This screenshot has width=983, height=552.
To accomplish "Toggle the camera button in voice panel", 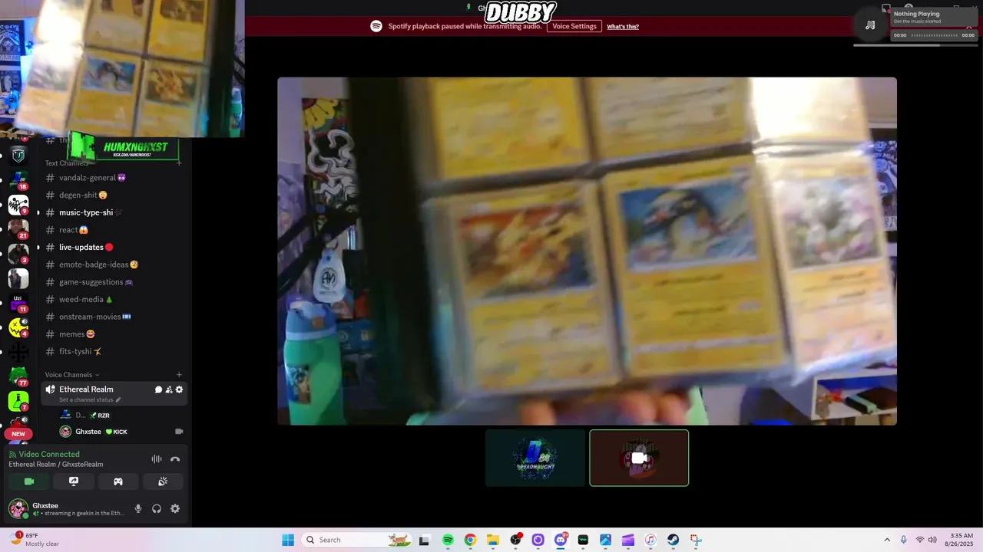I will tap(29, 481).
